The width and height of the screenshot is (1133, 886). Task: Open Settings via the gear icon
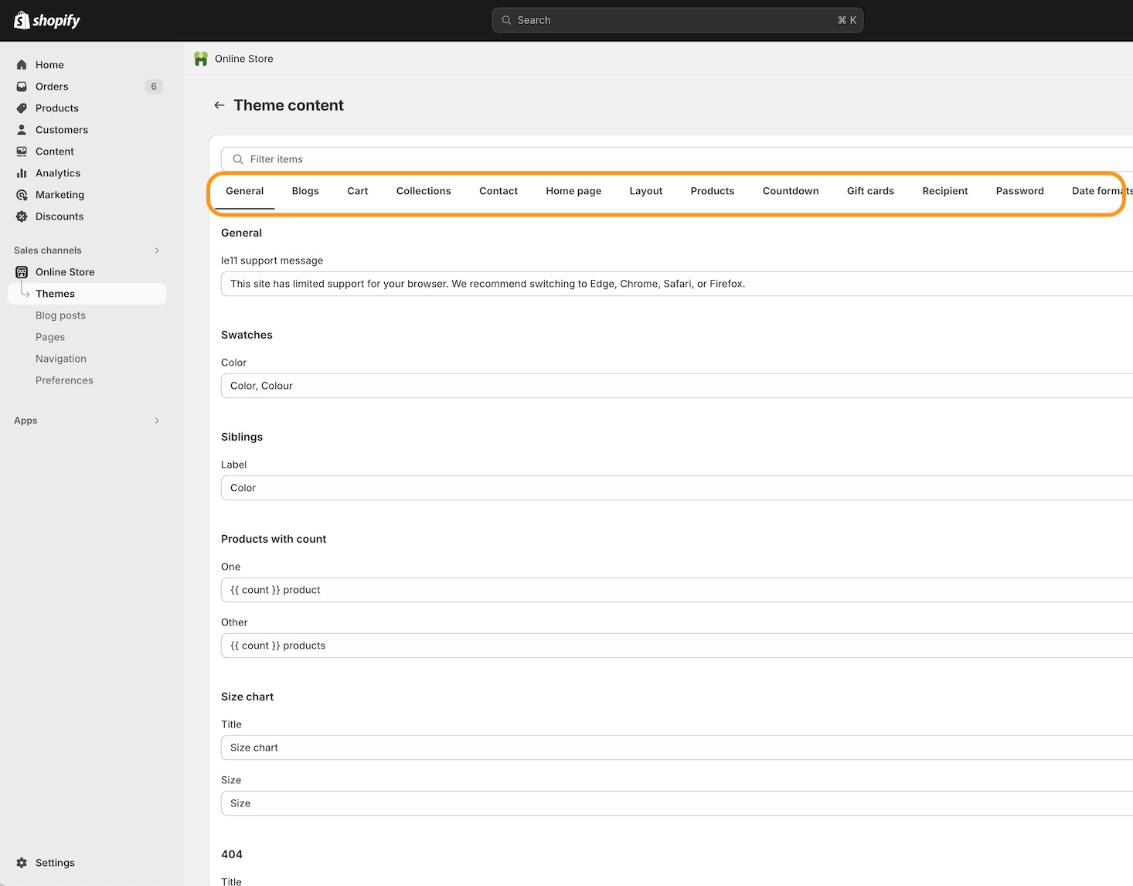(22, 863)
